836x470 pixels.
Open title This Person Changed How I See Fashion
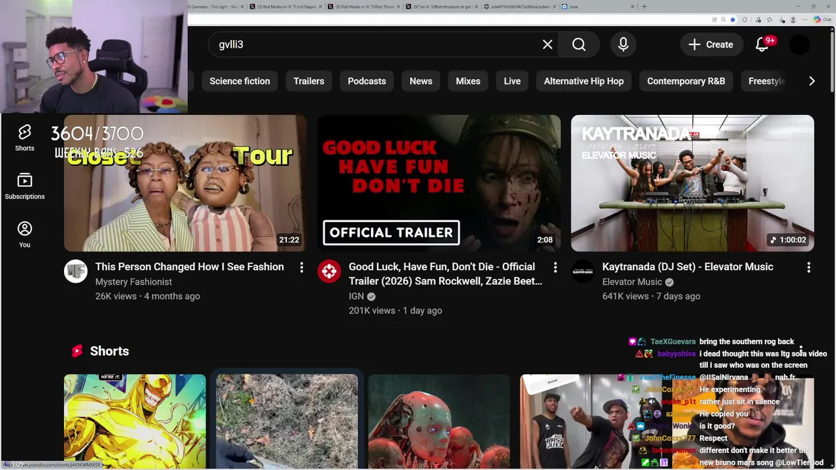tap(189, 266)
